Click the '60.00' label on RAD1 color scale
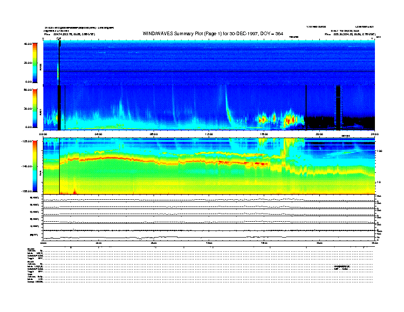 coord(28,90)
